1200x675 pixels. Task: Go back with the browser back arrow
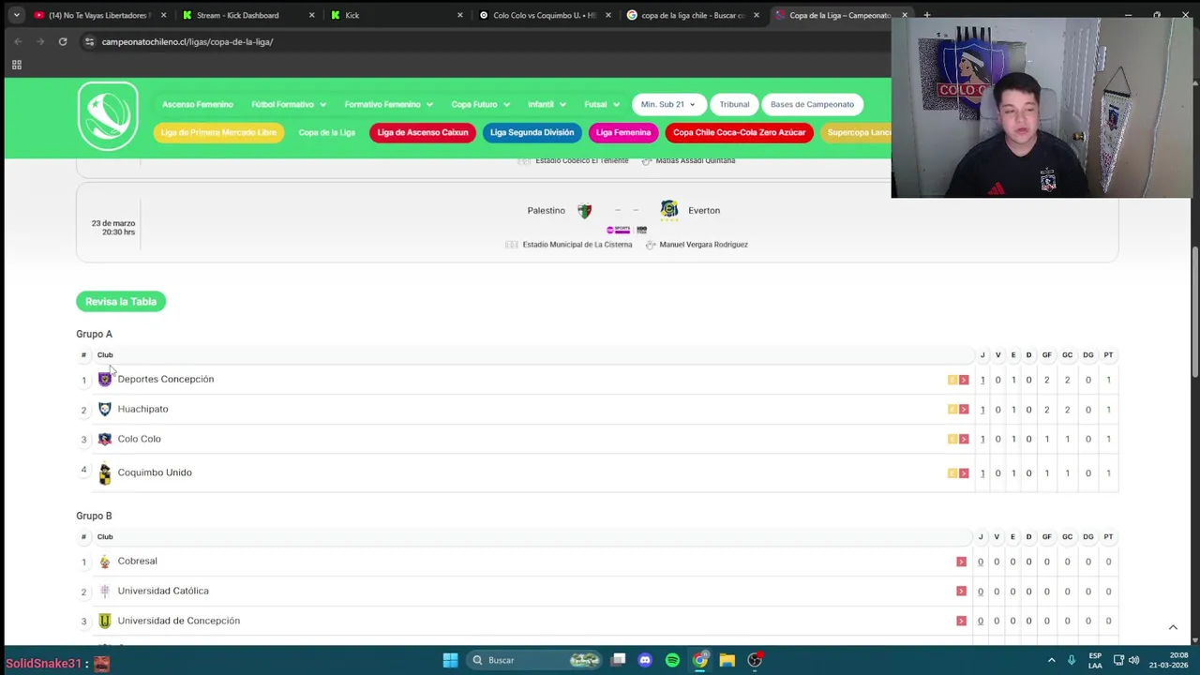click(18, 41)
